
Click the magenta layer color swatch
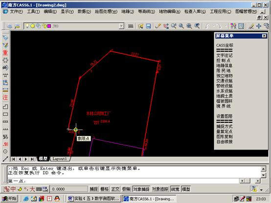[49, 26]
